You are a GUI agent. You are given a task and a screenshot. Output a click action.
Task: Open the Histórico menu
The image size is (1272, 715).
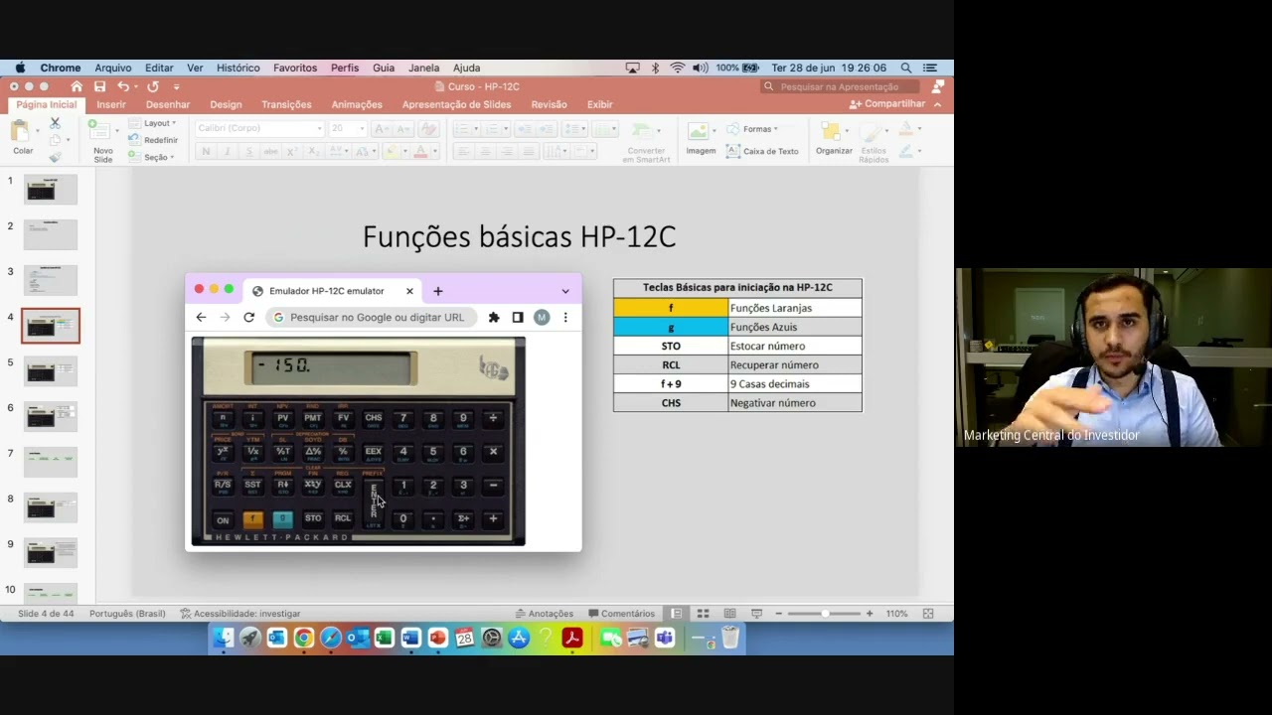point(238,68)
